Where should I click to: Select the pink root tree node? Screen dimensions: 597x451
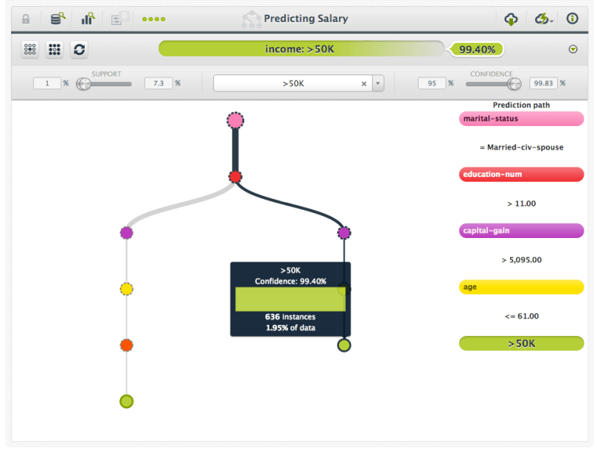tap(235, 120)
